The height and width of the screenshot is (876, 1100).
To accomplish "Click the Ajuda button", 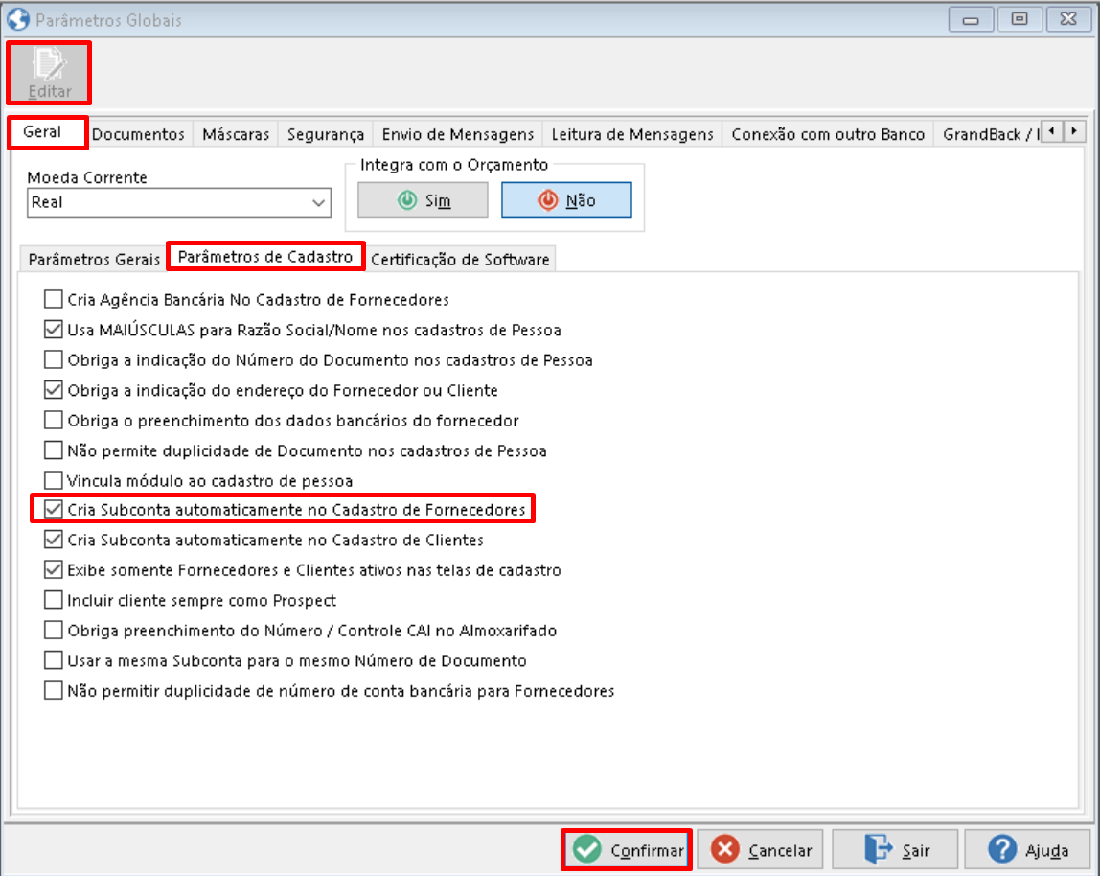I will (1028, 849).
